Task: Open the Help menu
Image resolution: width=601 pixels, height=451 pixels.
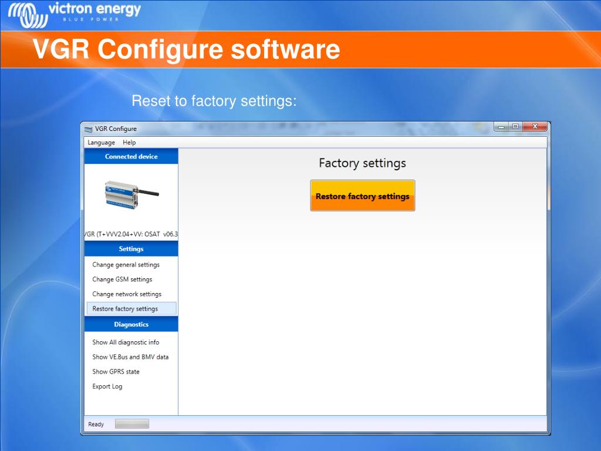Action: [x=129, y=142]
